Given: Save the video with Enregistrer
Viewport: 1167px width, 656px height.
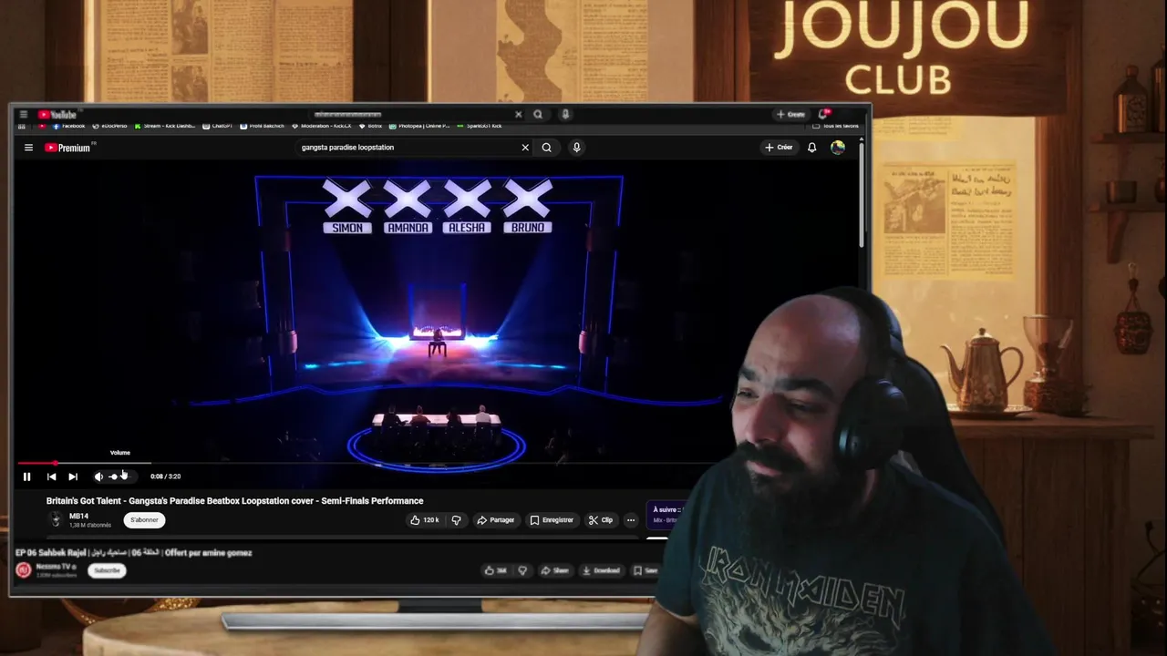Looking at the screenshot, I should 552,520.
